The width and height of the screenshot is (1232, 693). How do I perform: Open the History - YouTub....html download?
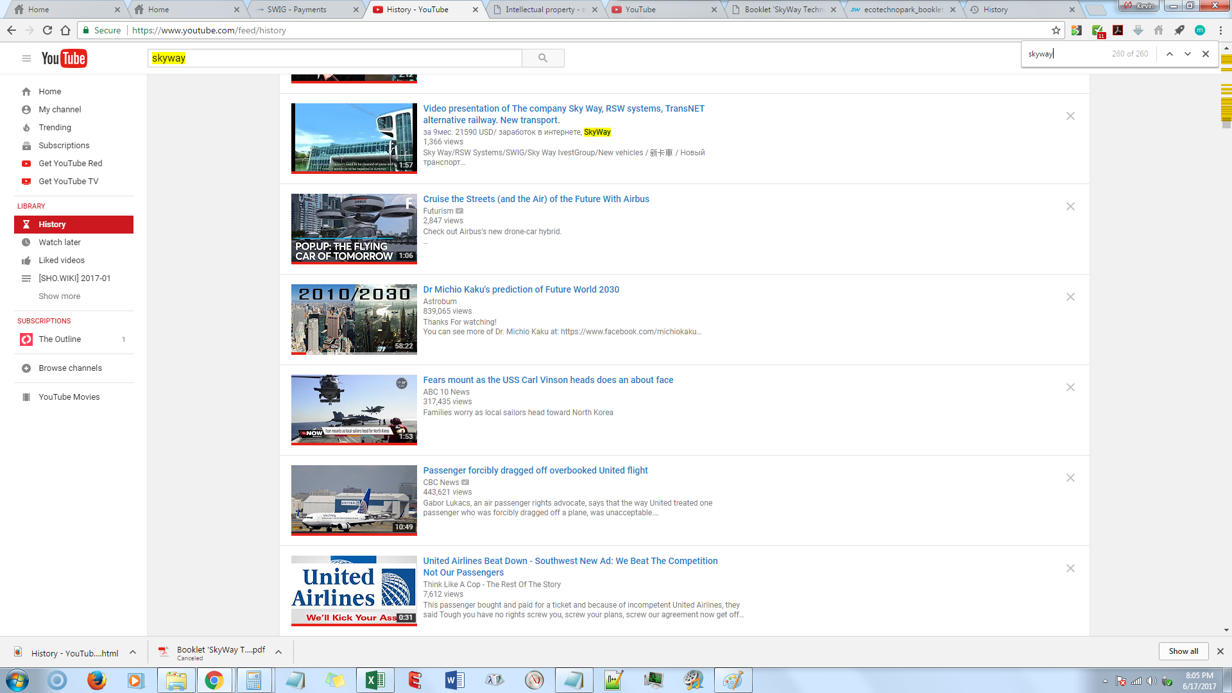coord(67,653)
